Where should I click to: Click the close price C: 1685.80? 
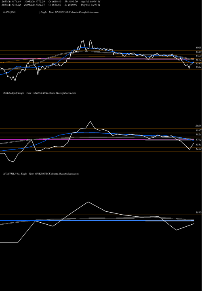[x=55, y=5]
